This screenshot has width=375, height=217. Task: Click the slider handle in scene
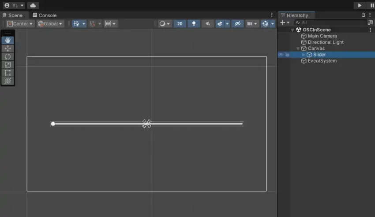[x=53, y=124]
